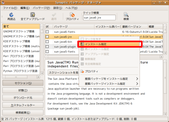Image resolution: width=169 pixels, height=122 pixels.
Task: Click the セクション button
Action: (21, 83)
